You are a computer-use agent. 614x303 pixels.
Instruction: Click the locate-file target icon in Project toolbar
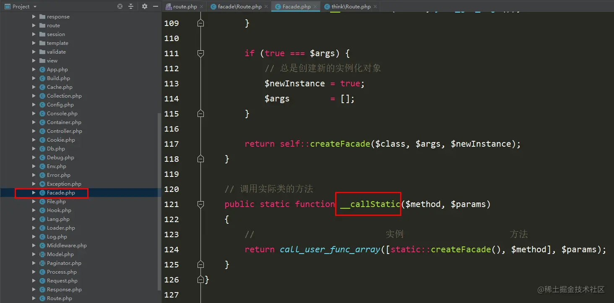tap(120, 6)
